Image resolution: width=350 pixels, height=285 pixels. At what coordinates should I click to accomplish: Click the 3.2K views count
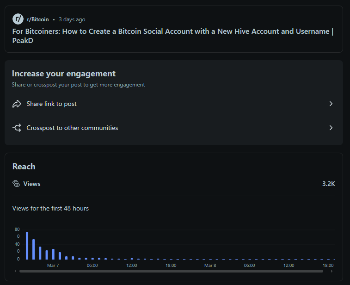click(x=329, y=184)
